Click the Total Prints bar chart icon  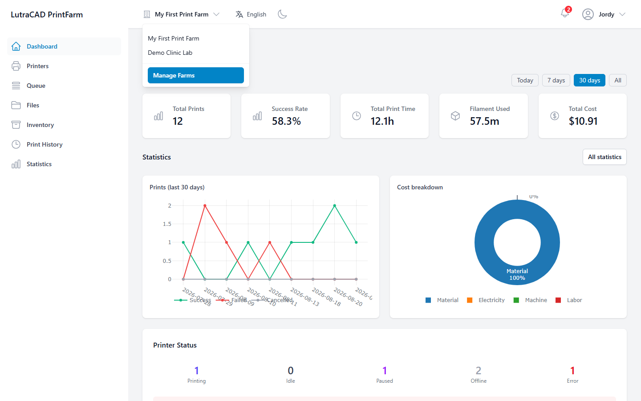(x=158, y=116)
